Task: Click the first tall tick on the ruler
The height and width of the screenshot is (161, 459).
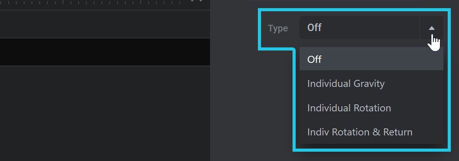Action: click(63, 2)
